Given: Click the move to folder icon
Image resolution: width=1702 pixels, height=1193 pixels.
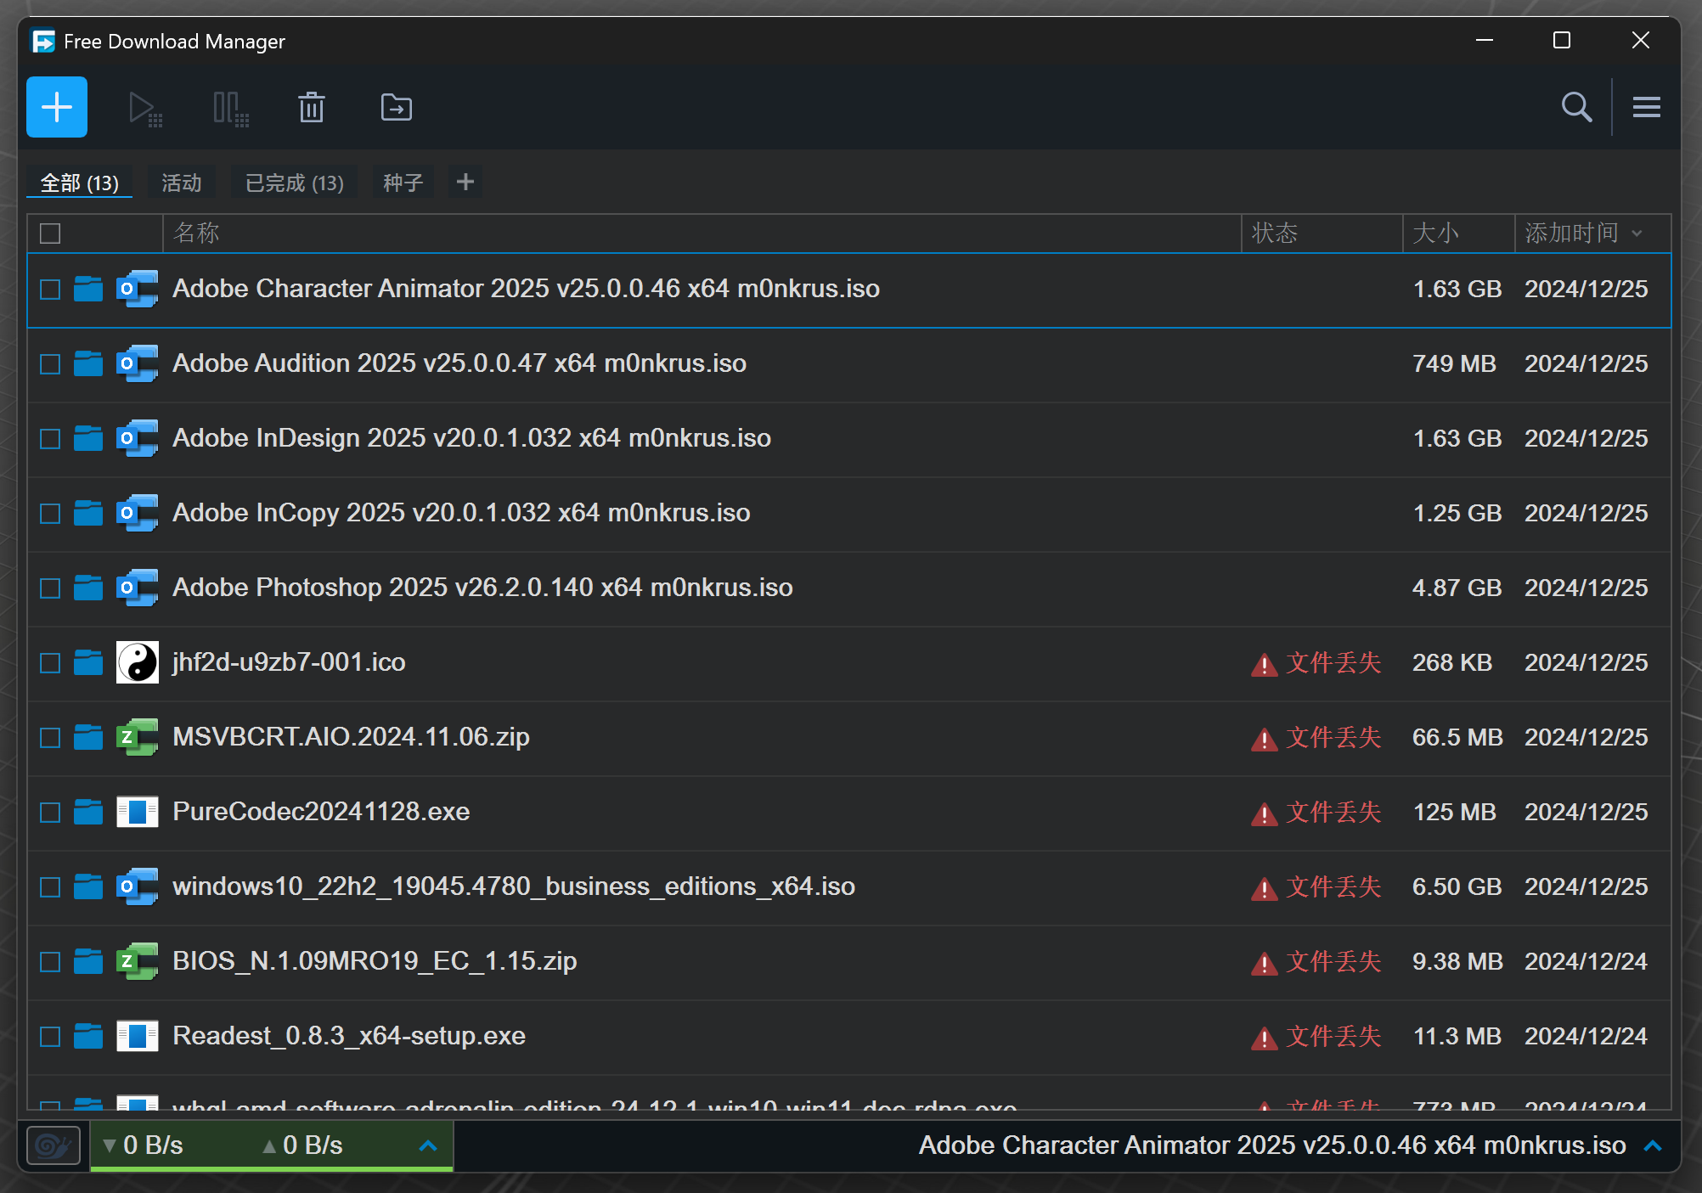Looking at the screenshot, I should (396, 108).
